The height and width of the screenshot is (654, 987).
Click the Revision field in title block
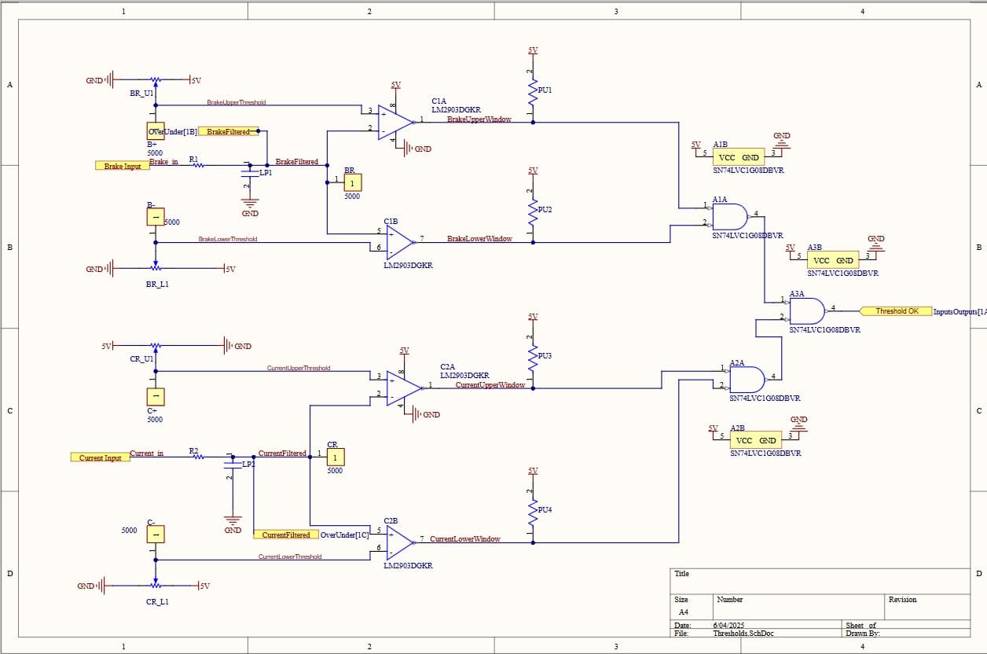(x=902, y=599)
